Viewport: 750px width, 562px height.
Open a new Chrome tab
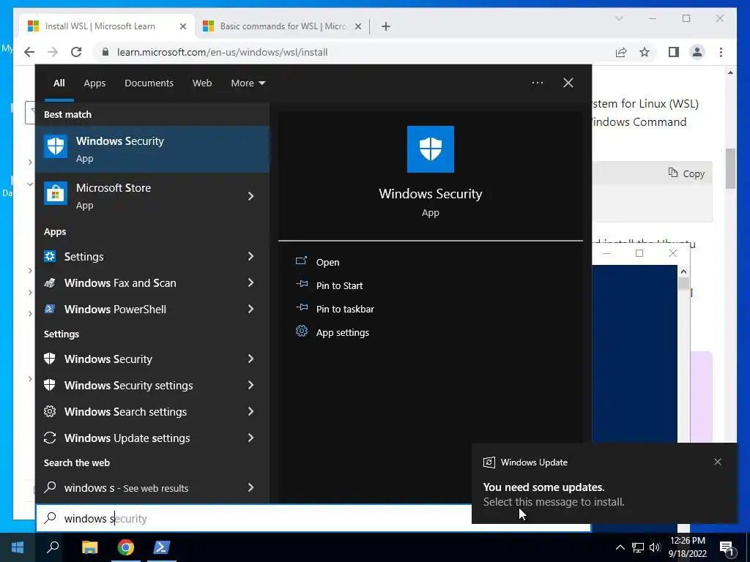[x=385, y=26]
